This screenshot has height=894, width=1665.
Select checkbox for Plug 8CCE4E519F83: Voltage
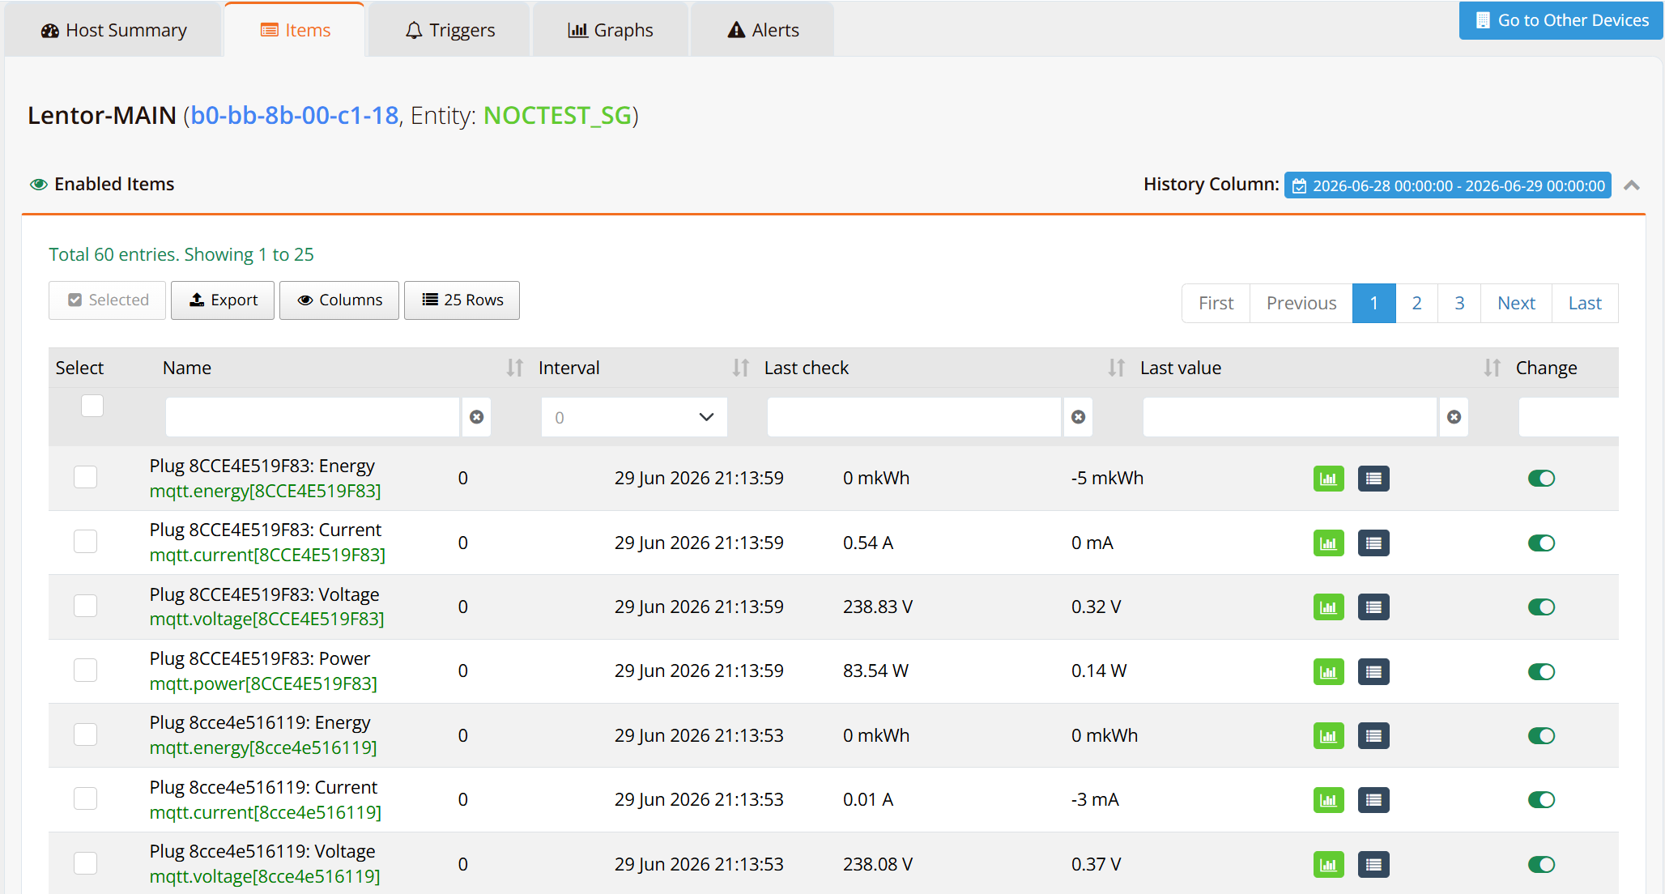pos(85,606)
